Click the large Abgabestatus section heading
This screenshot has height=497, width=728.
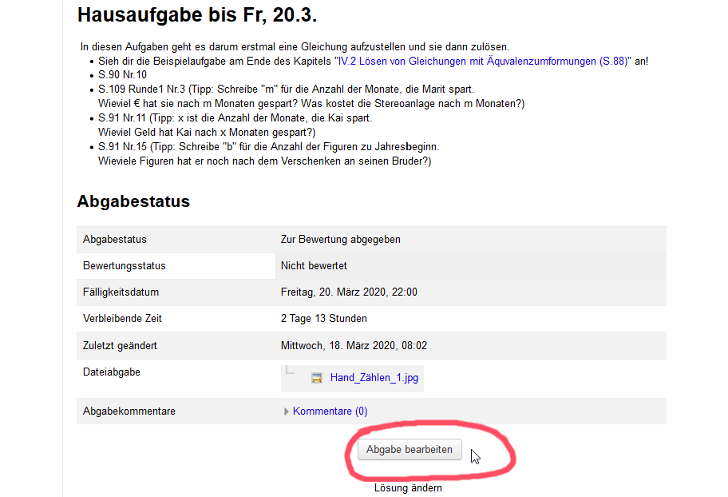click(x=133, y=201)
